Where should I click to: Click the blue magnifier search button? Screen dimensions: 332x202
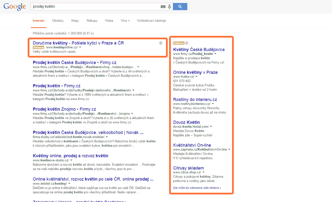[180, 7]
